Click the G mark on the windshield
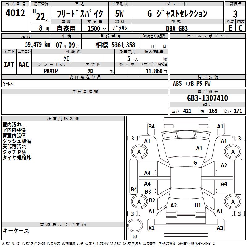247x247 pixels. coord(195,163)
